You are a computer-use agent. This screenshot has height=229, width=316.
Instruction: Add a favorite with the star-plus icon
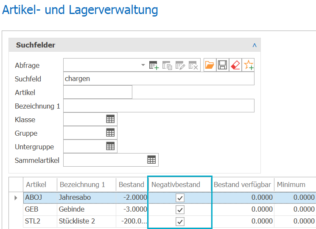click(x=248, y=65)
